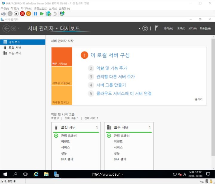Click 역할 및 기능 추가 link
Image resolution: width=215 pixels, height=184 pixels.
112,68
